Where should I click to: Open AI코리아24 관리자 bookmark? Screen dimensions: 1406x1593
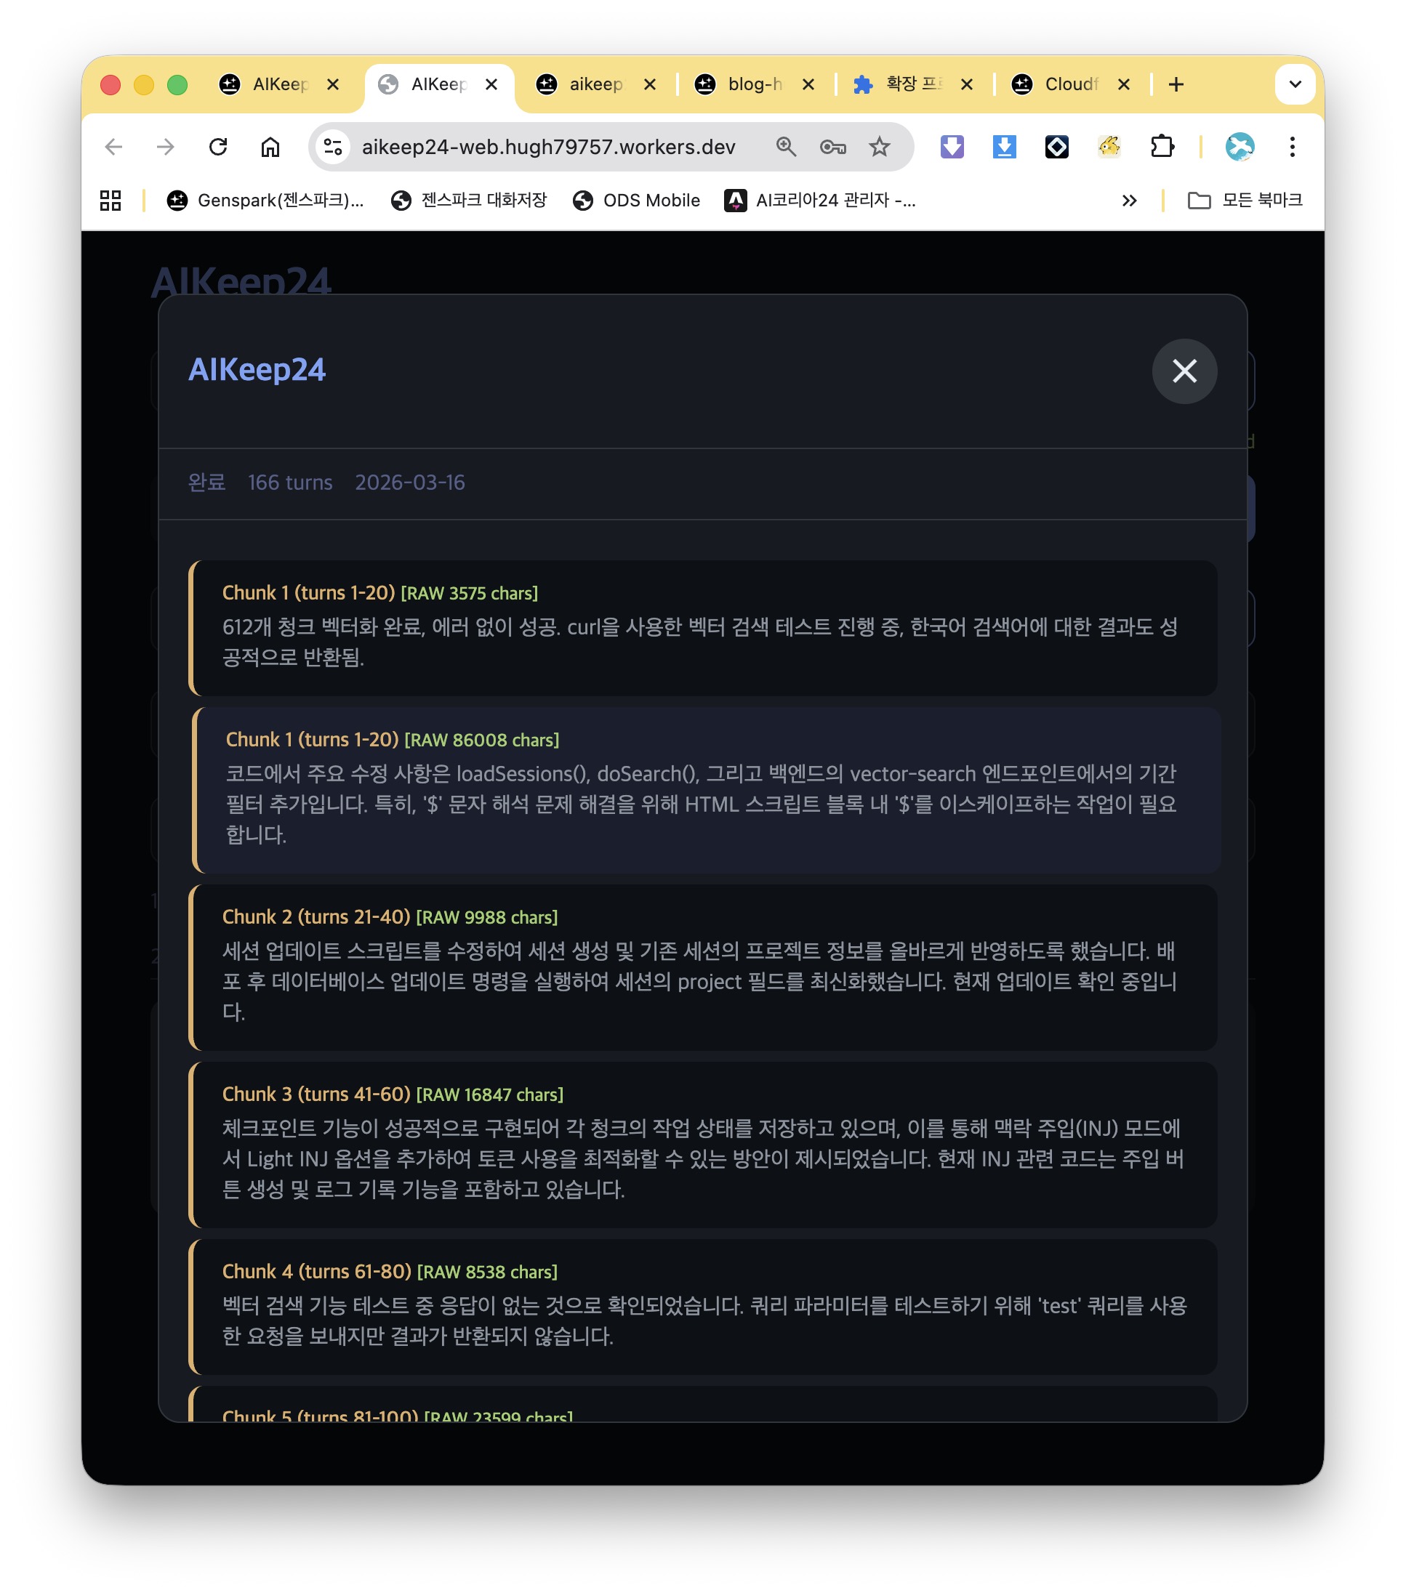[x=819, y=201]
